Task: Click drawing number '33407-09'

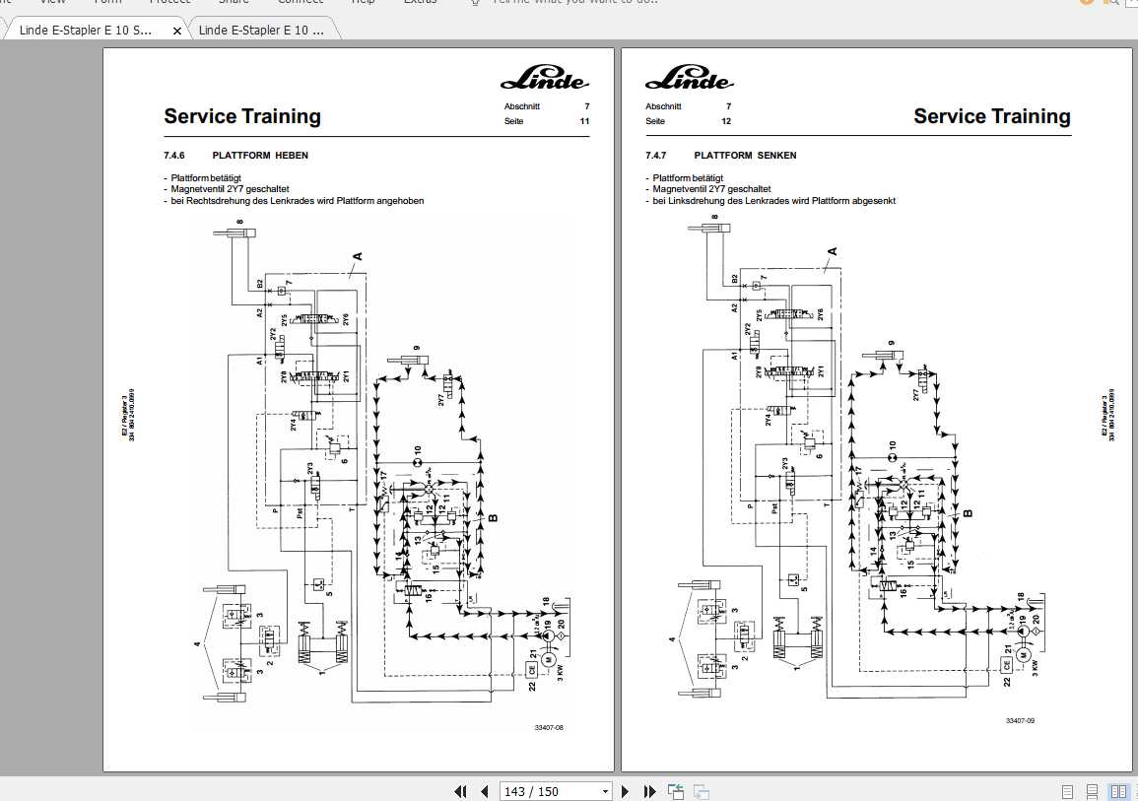Action: [x=1020, y=721]
